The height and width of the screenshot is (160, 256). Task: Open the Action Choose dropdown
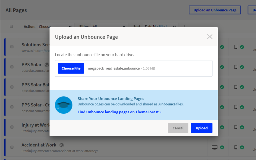(x=55, y=26)
